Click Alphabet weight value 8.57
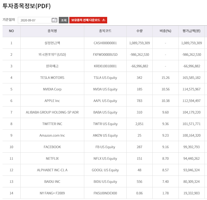The image size is (207, 200). 165,170
